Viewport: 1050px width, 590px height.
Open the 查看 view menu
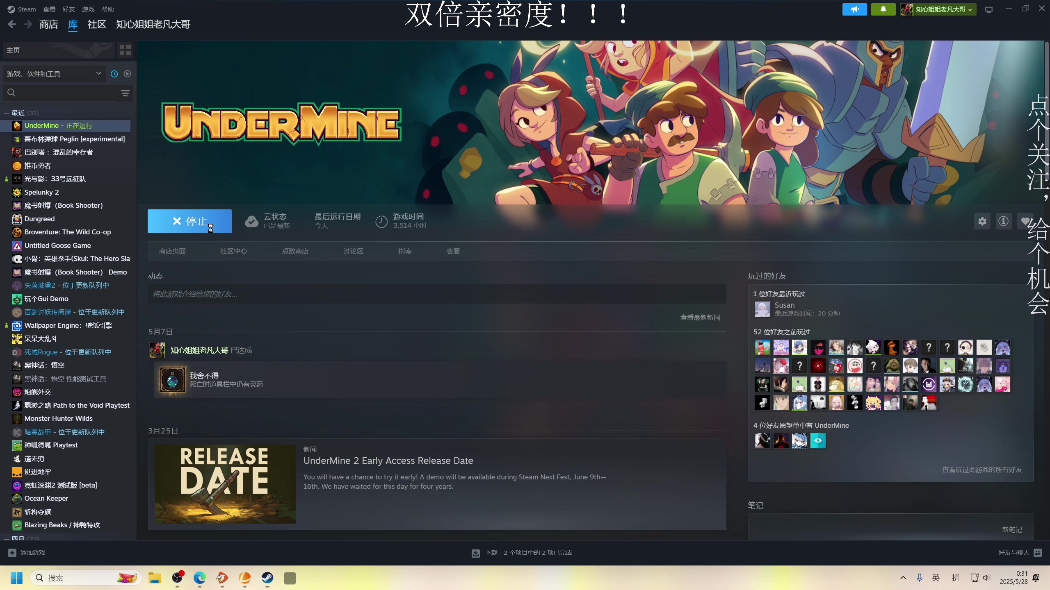click(x=49, y=9)
